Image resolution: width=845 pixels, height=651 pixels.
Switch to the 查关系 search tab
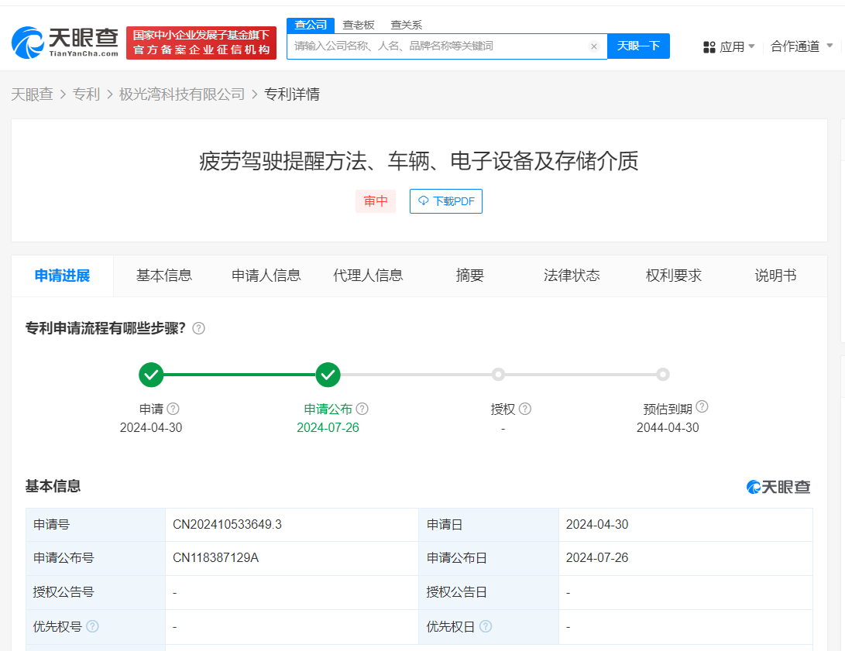coord(408,25)
